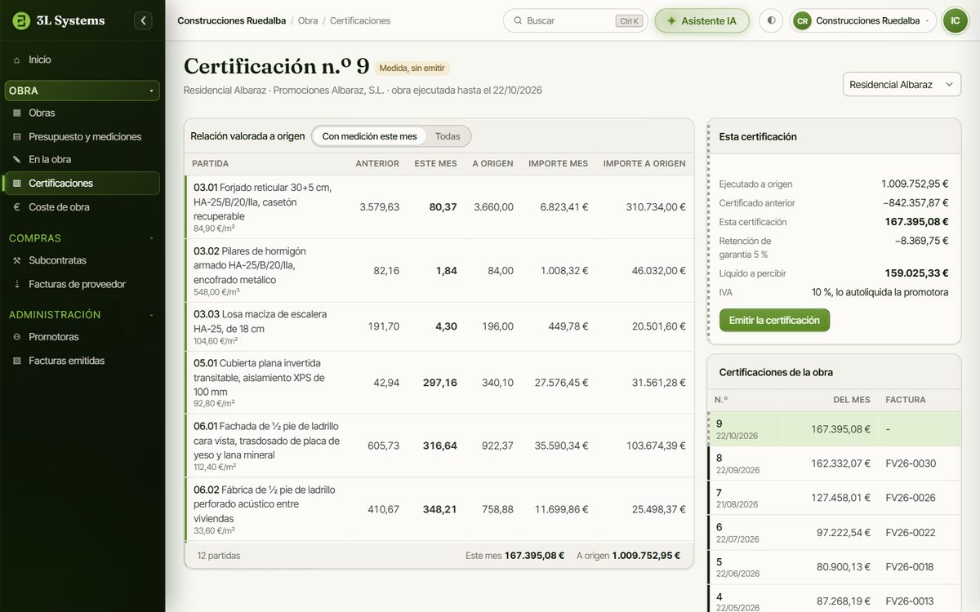980x612 pixels.
Task: Click invoice FV26-0022 for certification 6
Action: click(x=911, y=532)
